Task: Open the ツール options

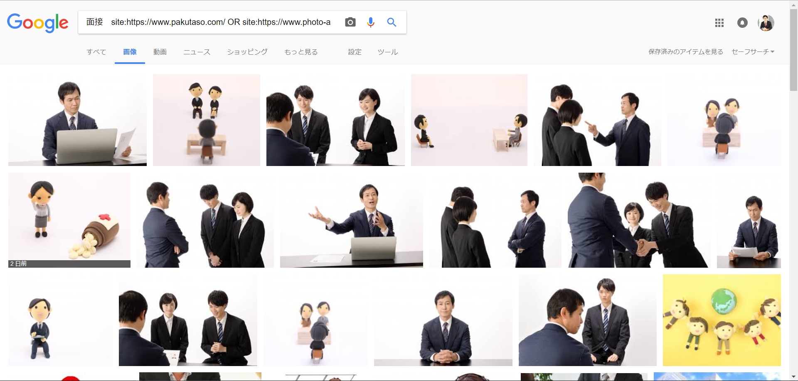Action: pos(388,52)
